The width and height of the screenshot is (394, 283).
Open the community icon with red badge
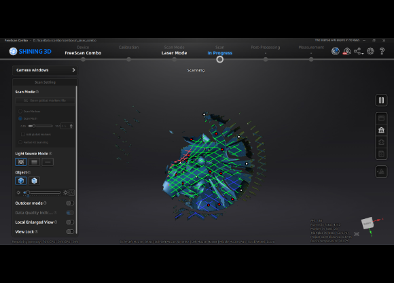coord(346,51)
